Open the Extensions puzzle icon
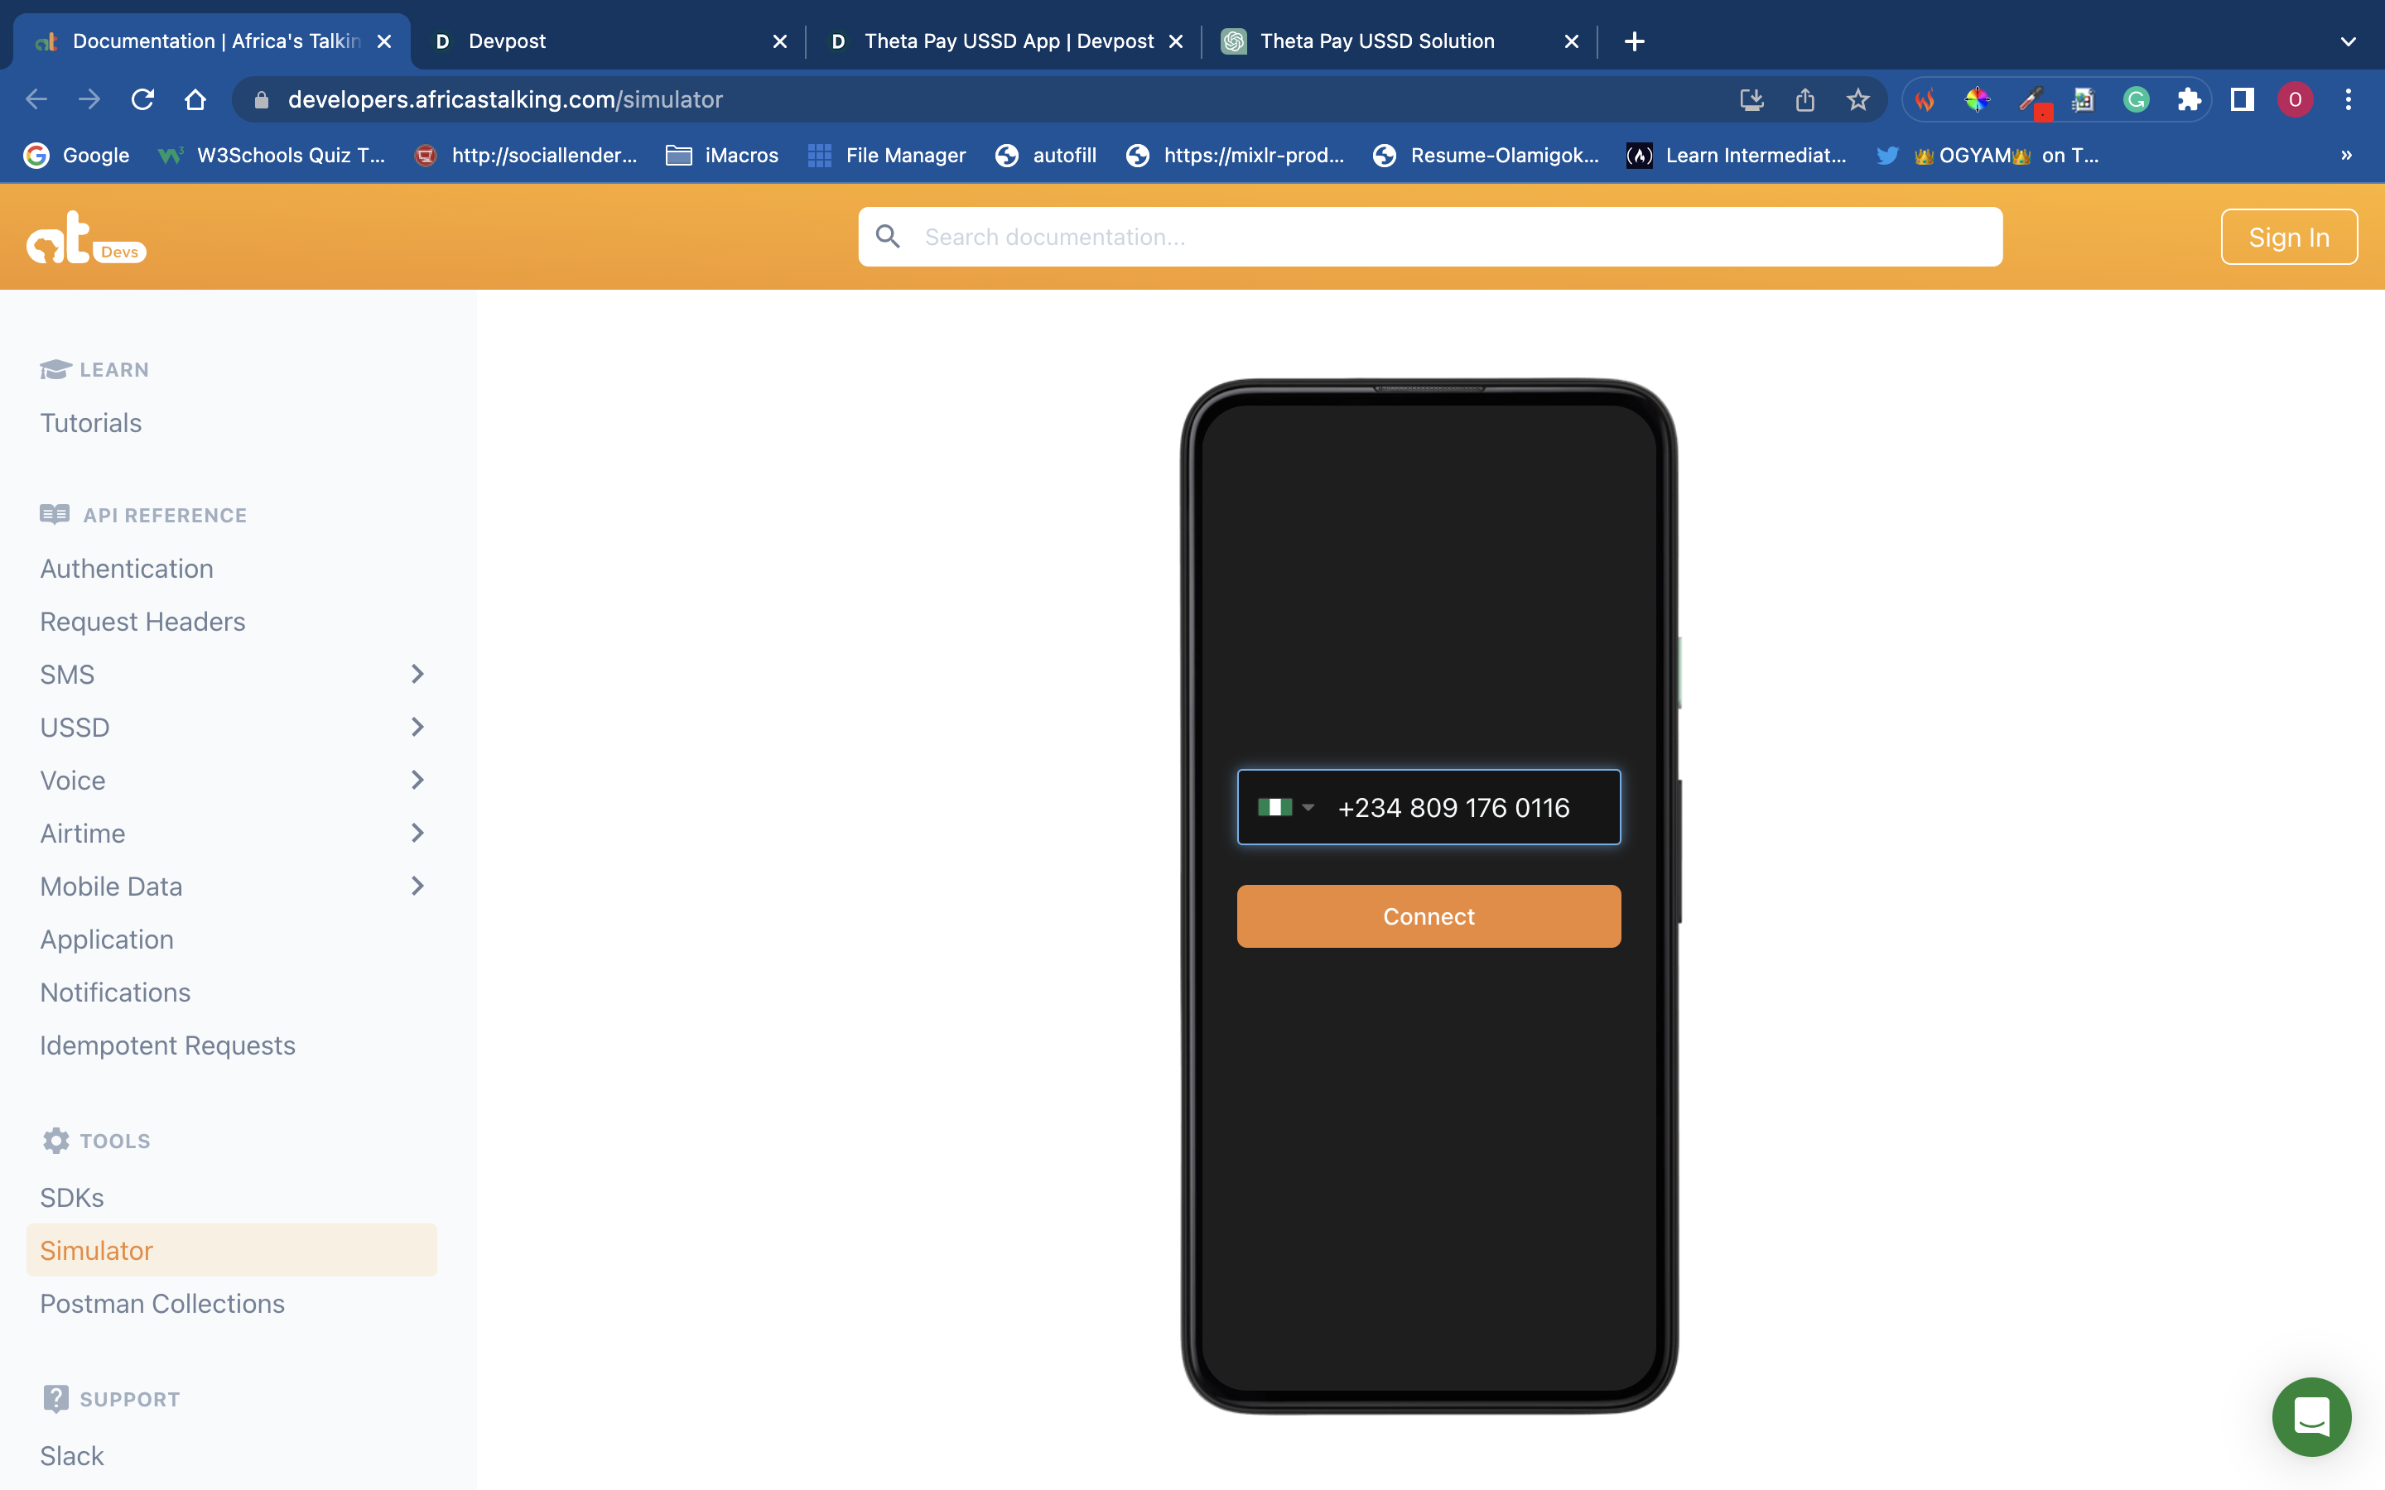The height and width of the screenshot is (1490, 2385). (2189, 99)
